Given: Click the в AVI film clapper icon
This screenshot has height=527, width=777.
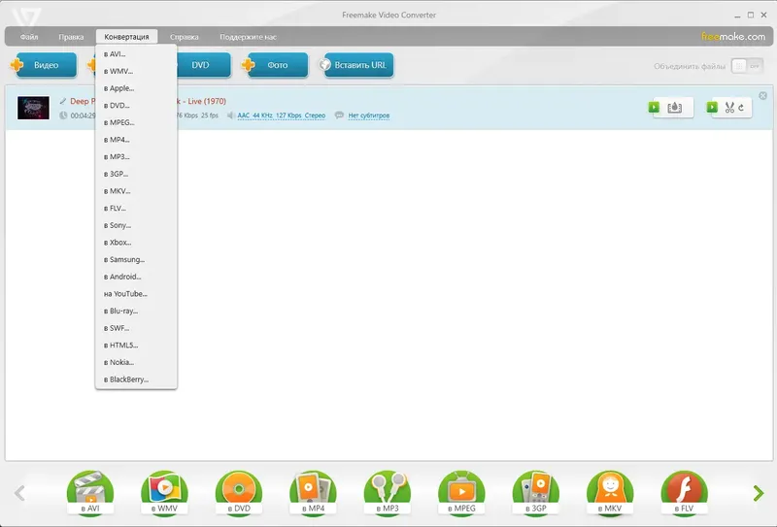Looking at the screenshot, I should 90,493.
